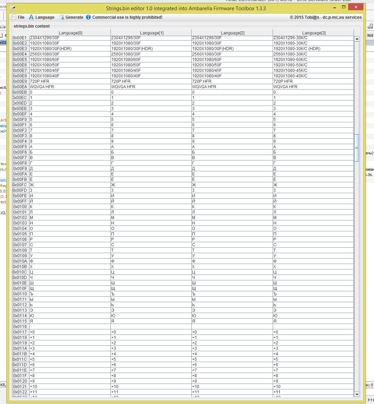The width and height of the screenshot is (374, 404).
Task: Click the Language[3] column header
Action: tap(313, 33)
